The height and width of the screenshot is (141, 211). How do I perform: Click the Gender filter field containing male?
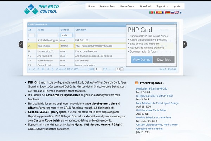click(x=66, y=35)
